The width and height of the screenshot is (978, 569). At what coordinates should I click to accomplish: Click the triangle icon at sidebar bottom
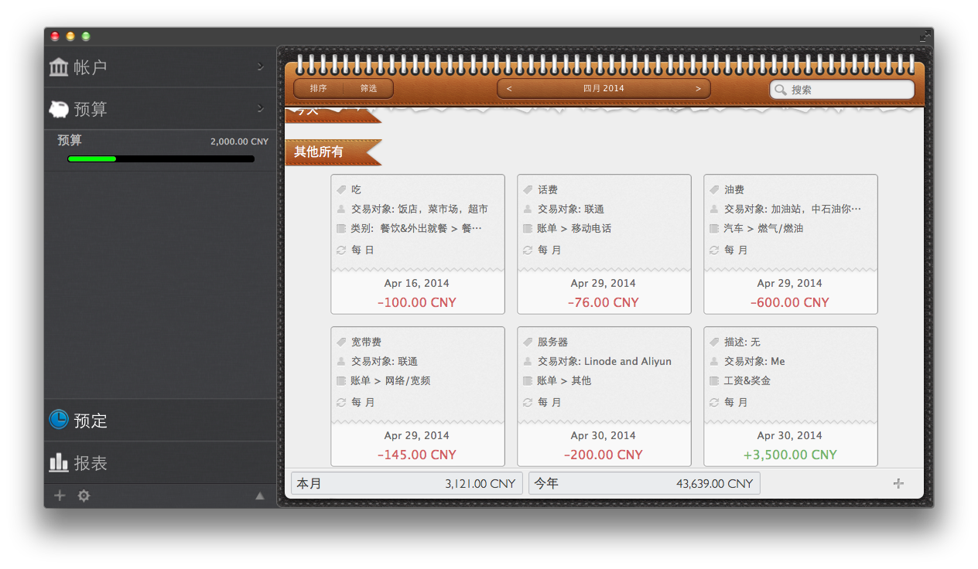tap(260, 496)
